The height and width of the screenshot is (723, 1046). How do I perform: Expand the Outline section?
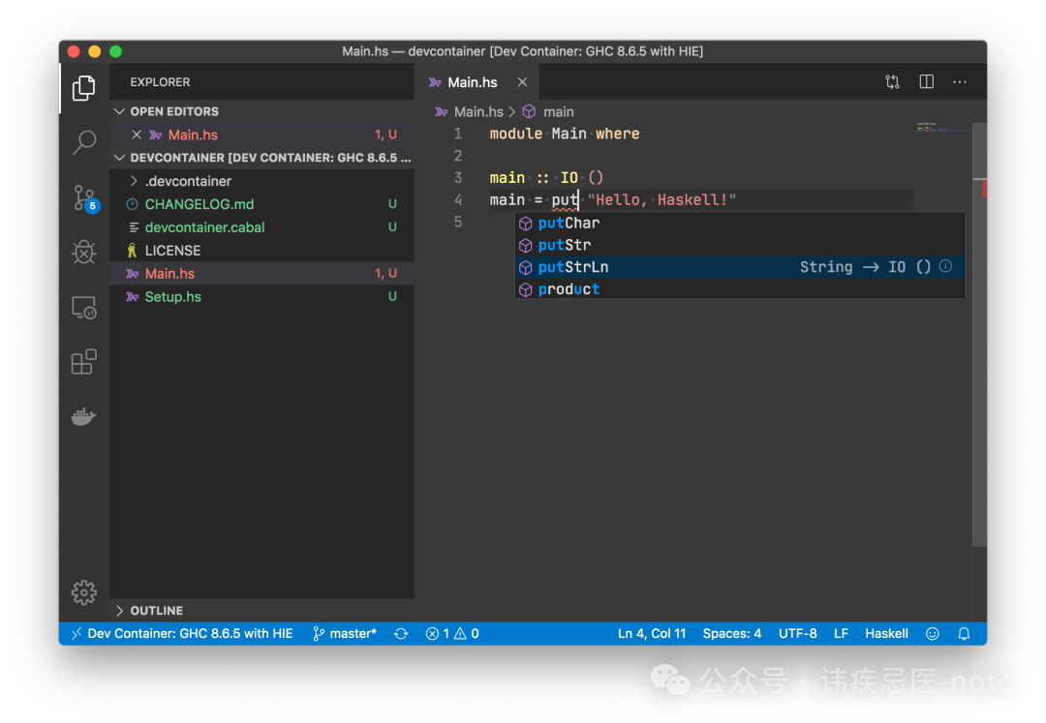click(261, 611)
